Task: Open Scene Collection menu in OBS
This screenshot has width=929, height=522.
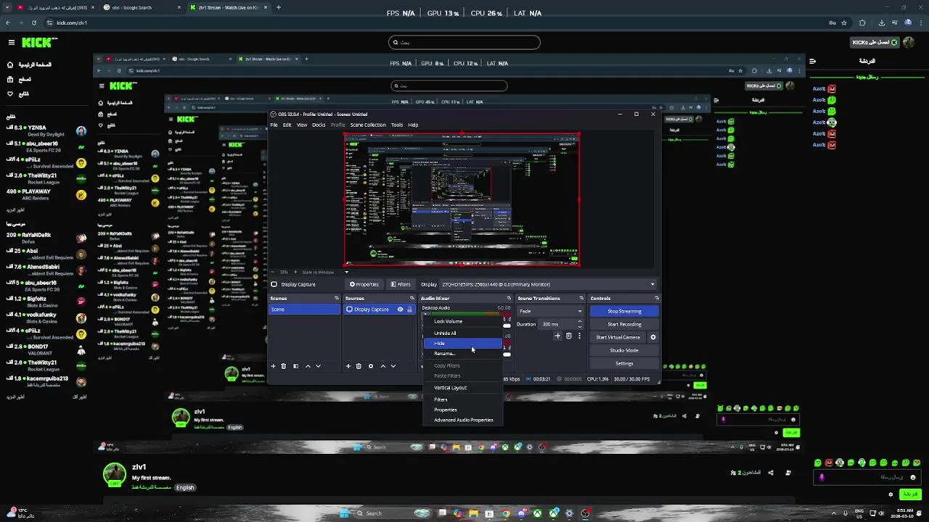Action: pyautogui.click(x=368, y=125)
